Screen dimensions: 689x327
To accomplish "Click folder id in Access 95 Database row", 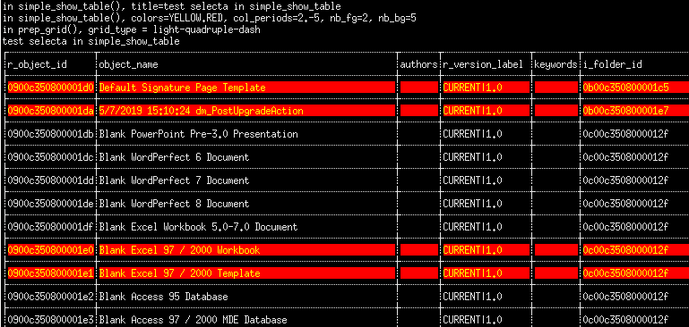I will pos(626,297).
